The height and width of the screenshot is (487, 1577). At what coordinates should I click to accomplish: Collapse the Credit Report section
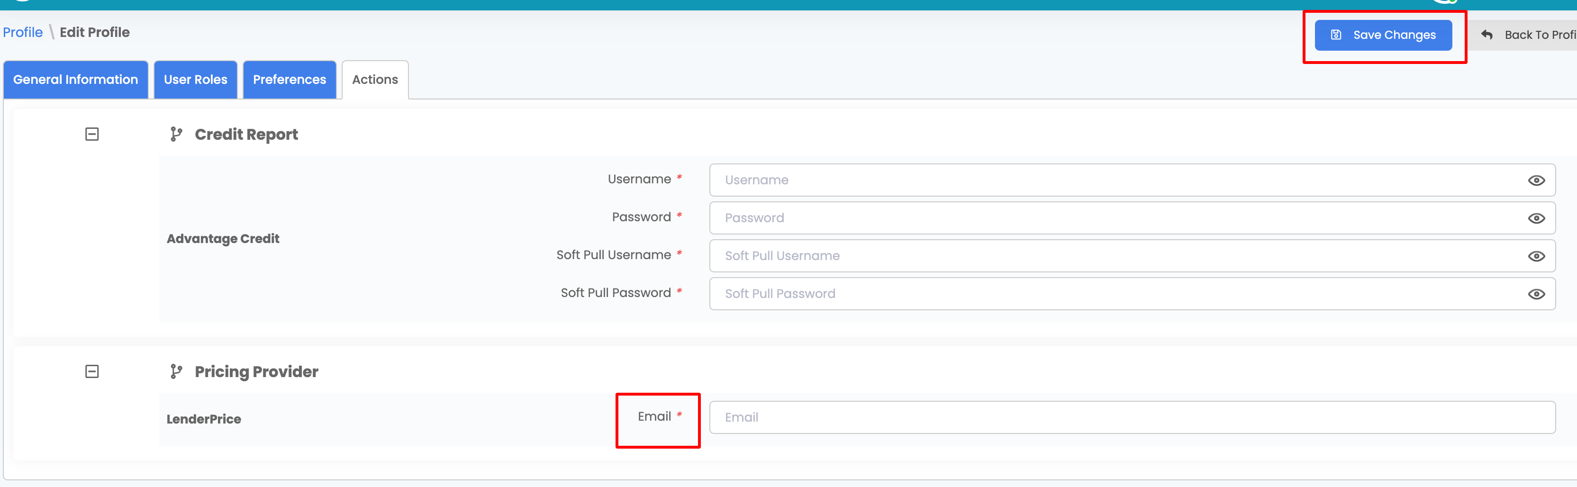pyautogui.click(x=92, y=134)
